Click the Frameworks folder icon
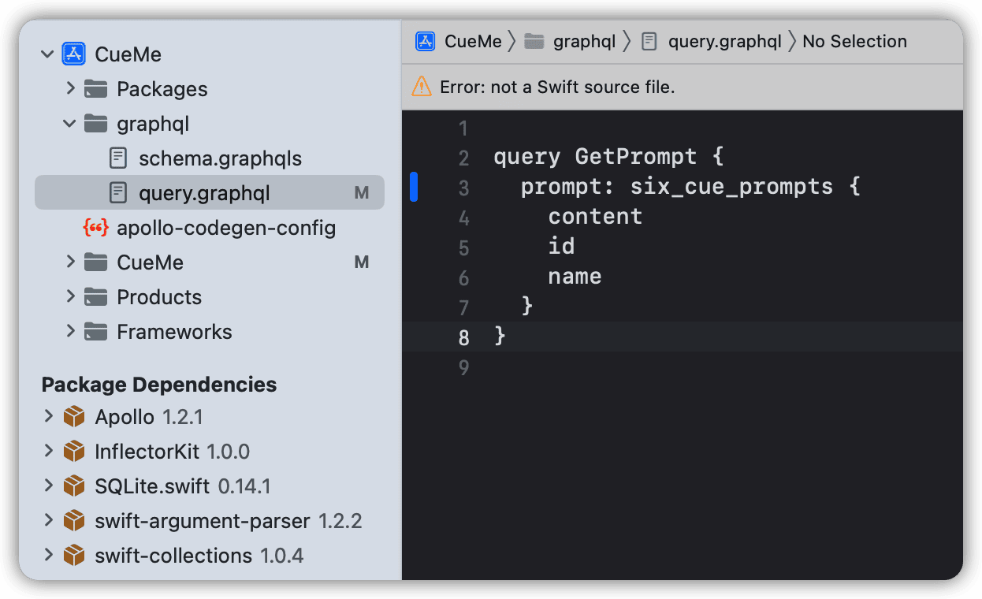 [x=95, y=332]
